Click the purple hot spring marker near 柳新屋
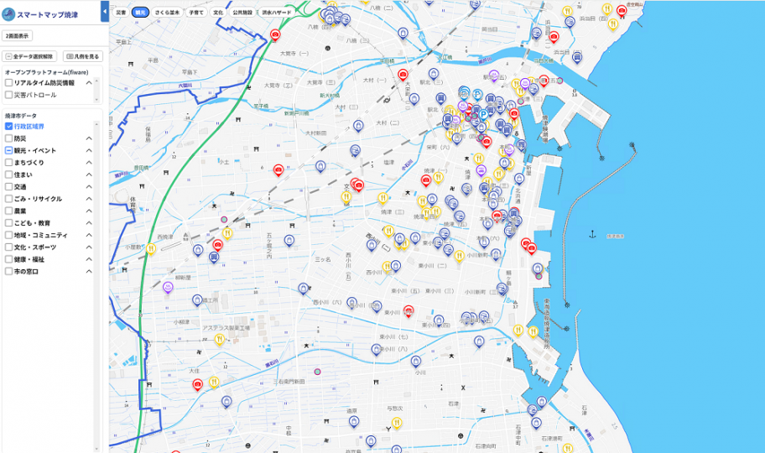The width and height of the screenshot is (765, 453). tap(168, 287)
